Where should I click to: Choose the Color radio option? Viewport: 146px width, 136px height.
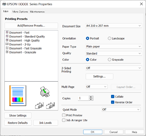88,60
